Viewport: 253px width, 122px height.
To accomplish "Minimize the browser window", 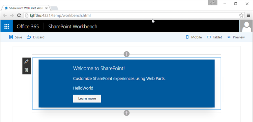I will (225, 4).
